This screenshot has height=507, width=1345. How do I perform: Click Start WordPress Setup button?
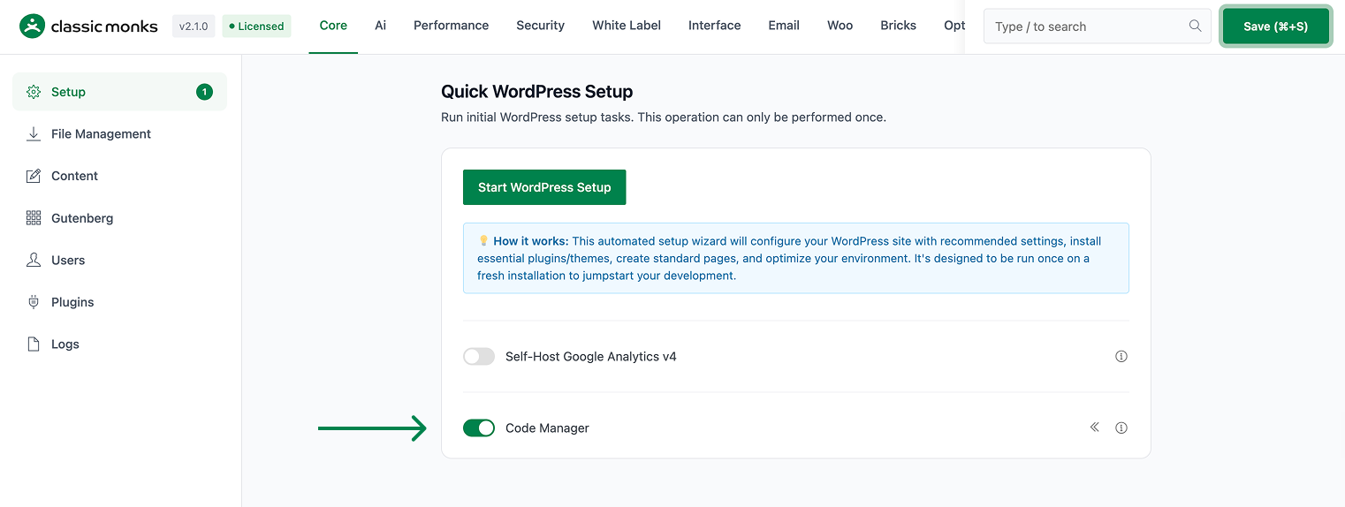[x=544, y=187]
